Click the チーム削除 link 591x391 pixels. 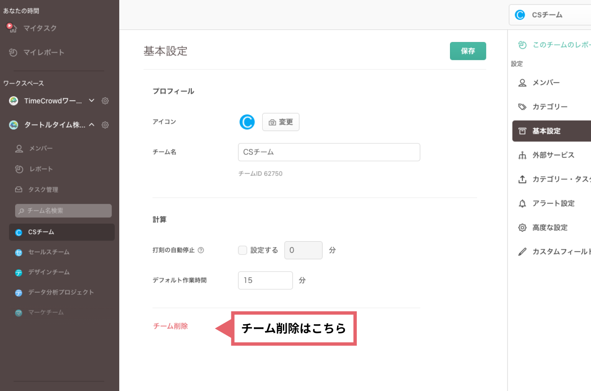(x=170, y=326)
